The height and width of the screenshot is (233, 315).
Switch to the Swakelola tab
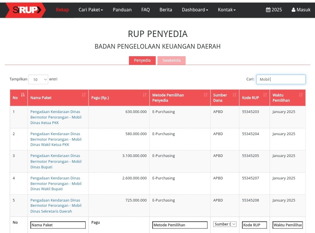tap(171, 61)
